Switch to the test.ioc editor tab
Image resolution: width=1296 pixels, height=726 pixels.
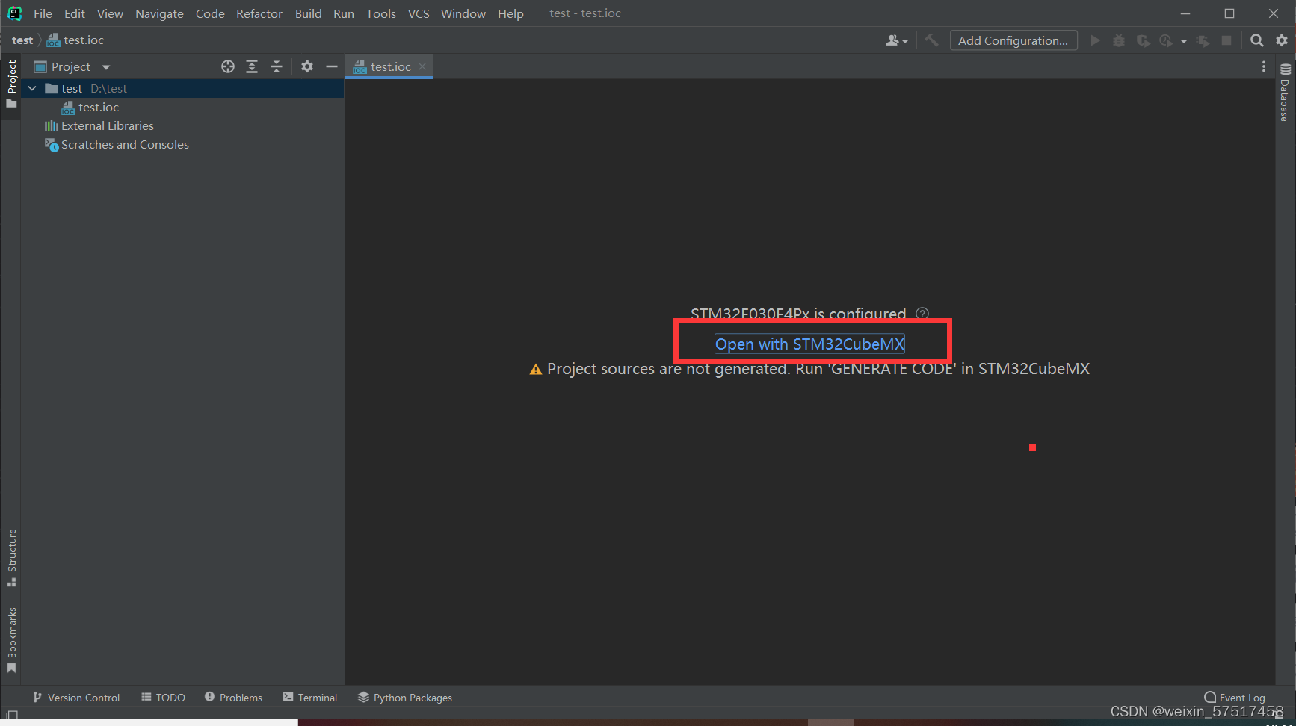pos(390,66)
